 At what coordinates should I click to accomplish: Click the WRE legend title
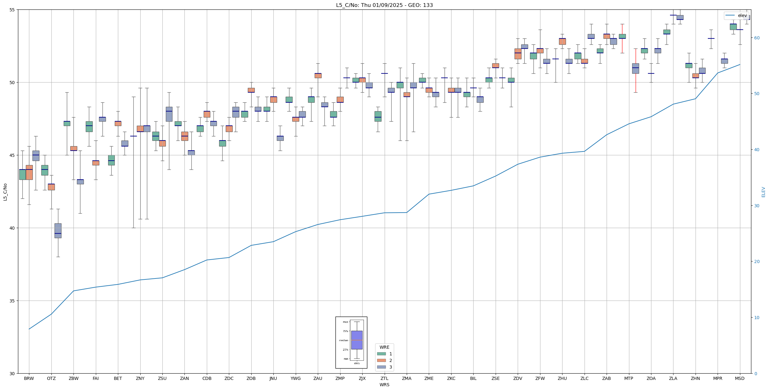coord(384,347)
